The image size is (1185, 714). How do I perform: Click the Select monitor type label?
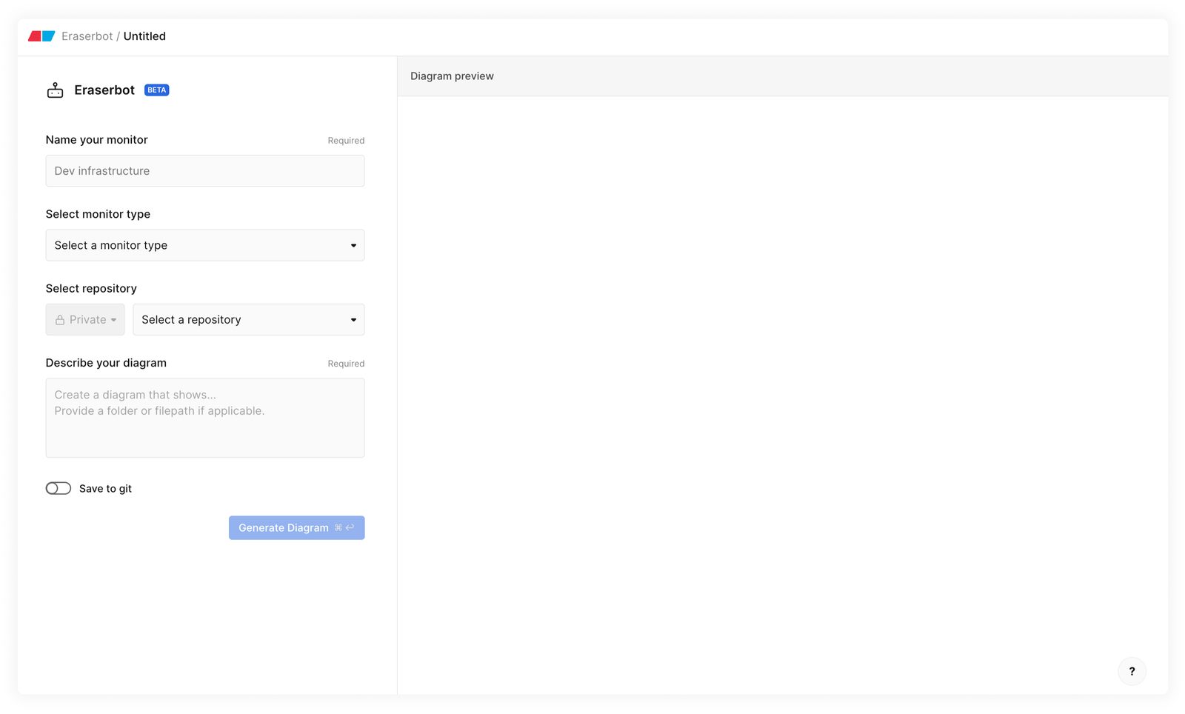98,214
